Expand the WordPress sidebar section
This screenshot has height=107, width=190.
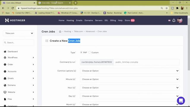(x=33, y=57)
